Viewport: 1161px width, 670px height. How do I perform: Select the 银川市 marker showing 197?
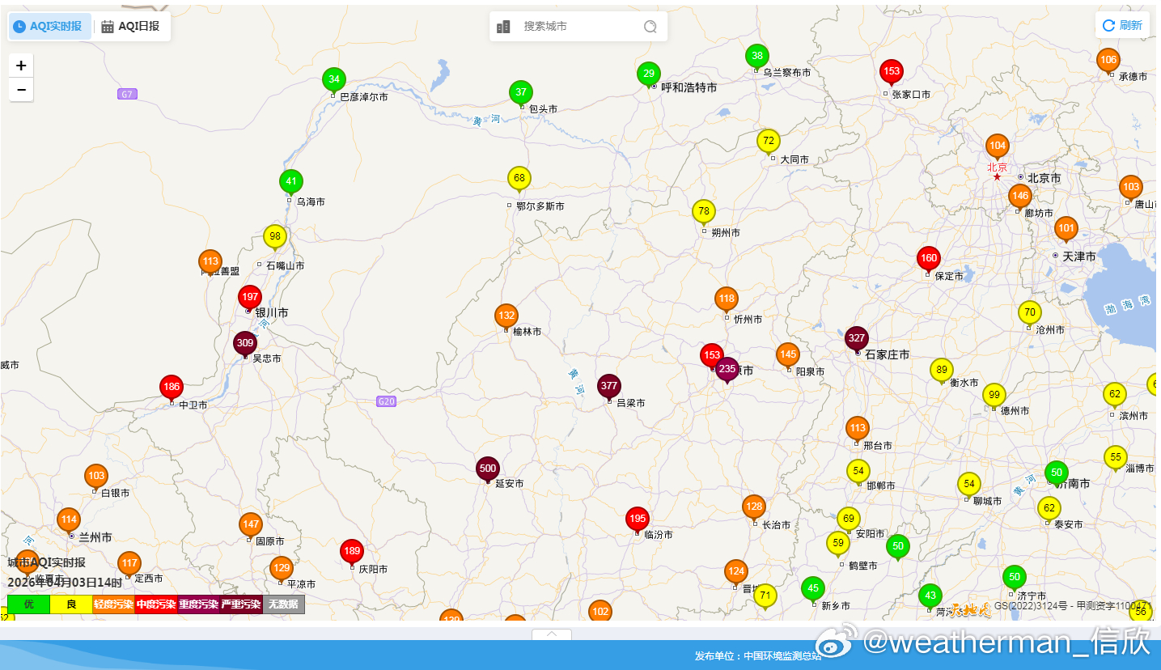[x=250, y=299]
